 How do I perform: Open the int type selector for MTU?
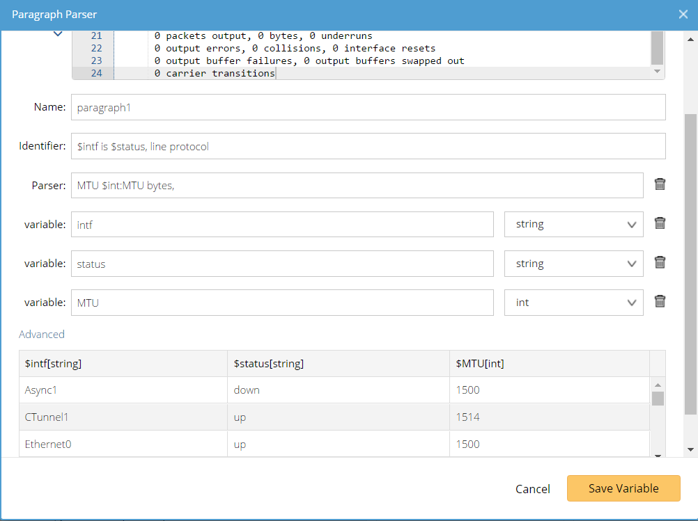(x=573, y=303)
